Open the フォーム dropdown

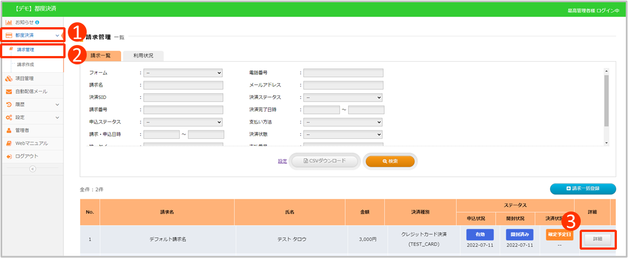click(x=183, y=73)
